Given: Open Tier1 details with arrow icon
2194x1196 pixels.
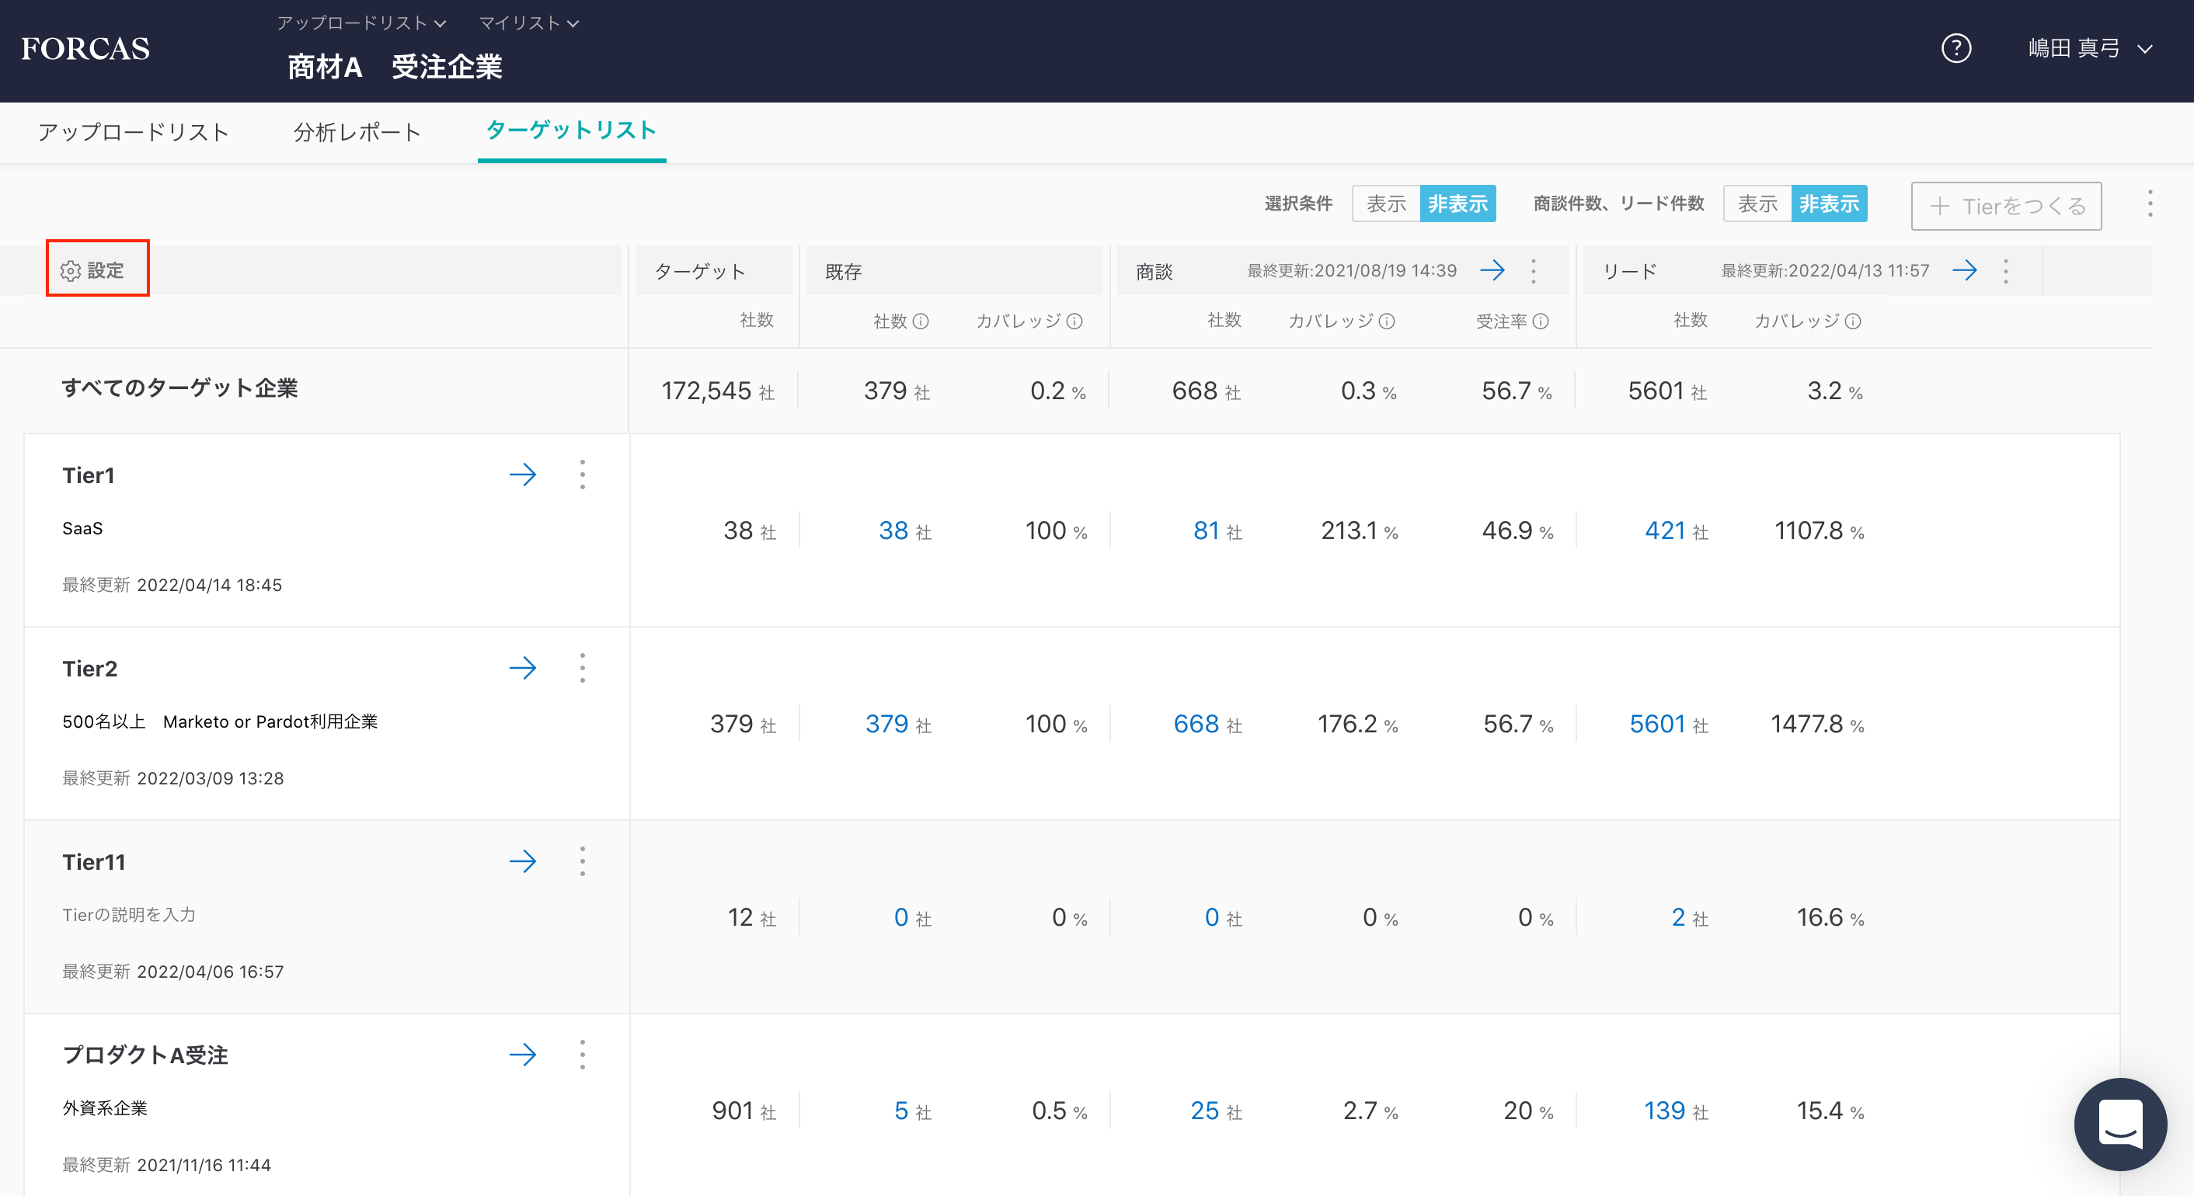Looking at the screenshot, I should [522, 475].
